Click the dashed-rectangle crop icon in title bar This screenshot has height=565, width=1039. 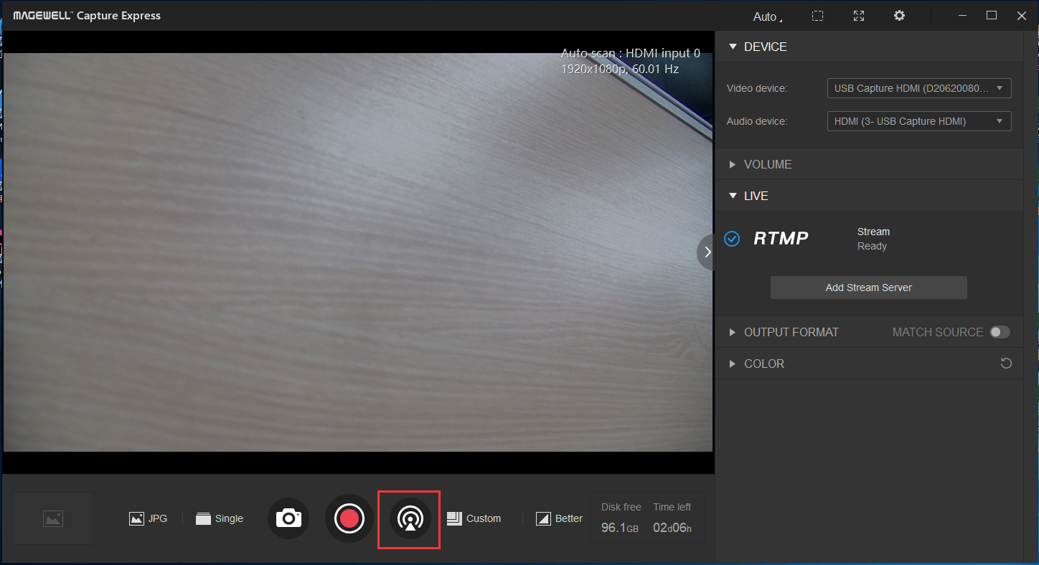(817, 16)
